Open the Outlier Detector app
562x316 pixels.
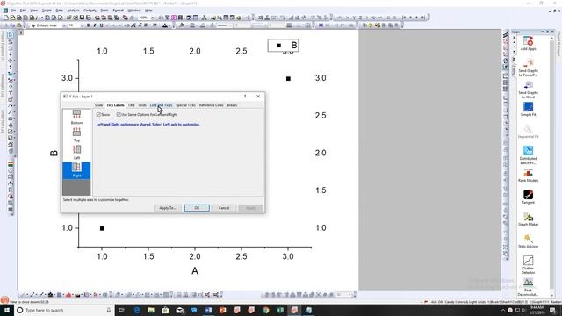click(x=528, y=264)
